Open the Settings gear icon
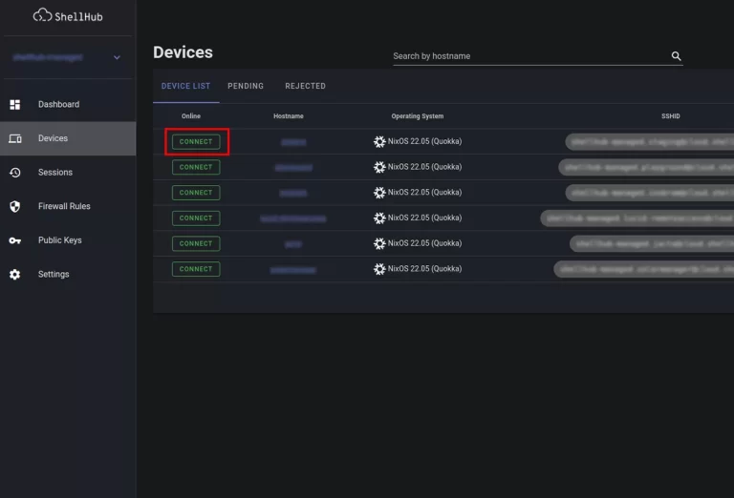Viewport: 734px width, 498px height. pyautogui.click(x=15, y=274)
